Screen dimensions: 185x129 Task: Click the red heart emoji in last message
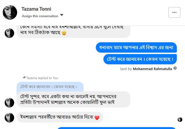coord(97,118)
